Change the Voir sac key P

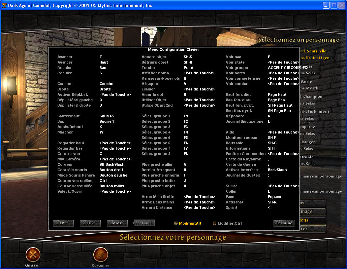point(269,57)
